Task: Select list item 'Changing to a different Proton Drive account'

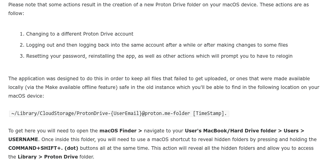Action: pos(80,34)
